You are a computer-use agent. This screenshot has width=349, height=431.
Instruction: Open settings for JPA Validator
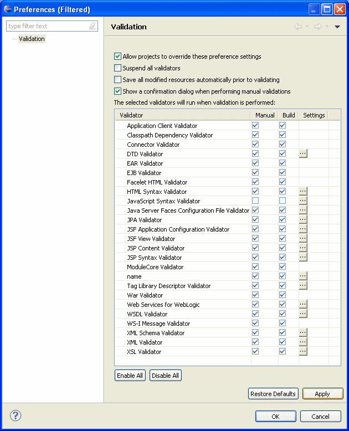(303, 219)
